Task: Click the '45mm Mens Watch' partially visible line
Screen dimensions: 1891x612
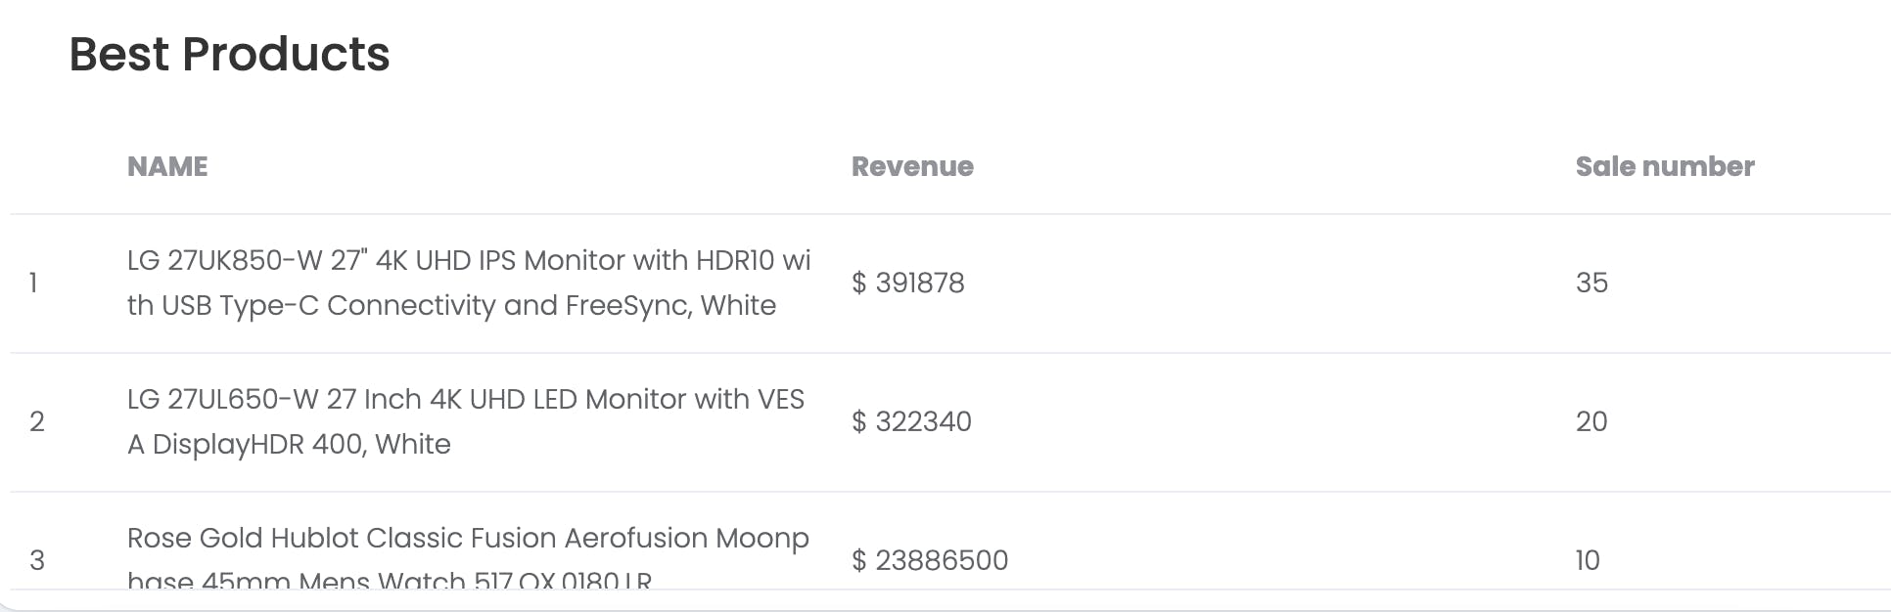Action: pos(334,581)
